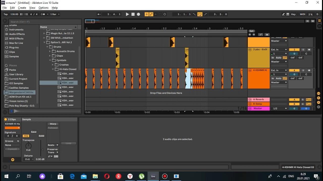Image resolution: width=323 pixels, height=181 pixels.
Task: Open Packs in Places
Action: pos(12,70)
